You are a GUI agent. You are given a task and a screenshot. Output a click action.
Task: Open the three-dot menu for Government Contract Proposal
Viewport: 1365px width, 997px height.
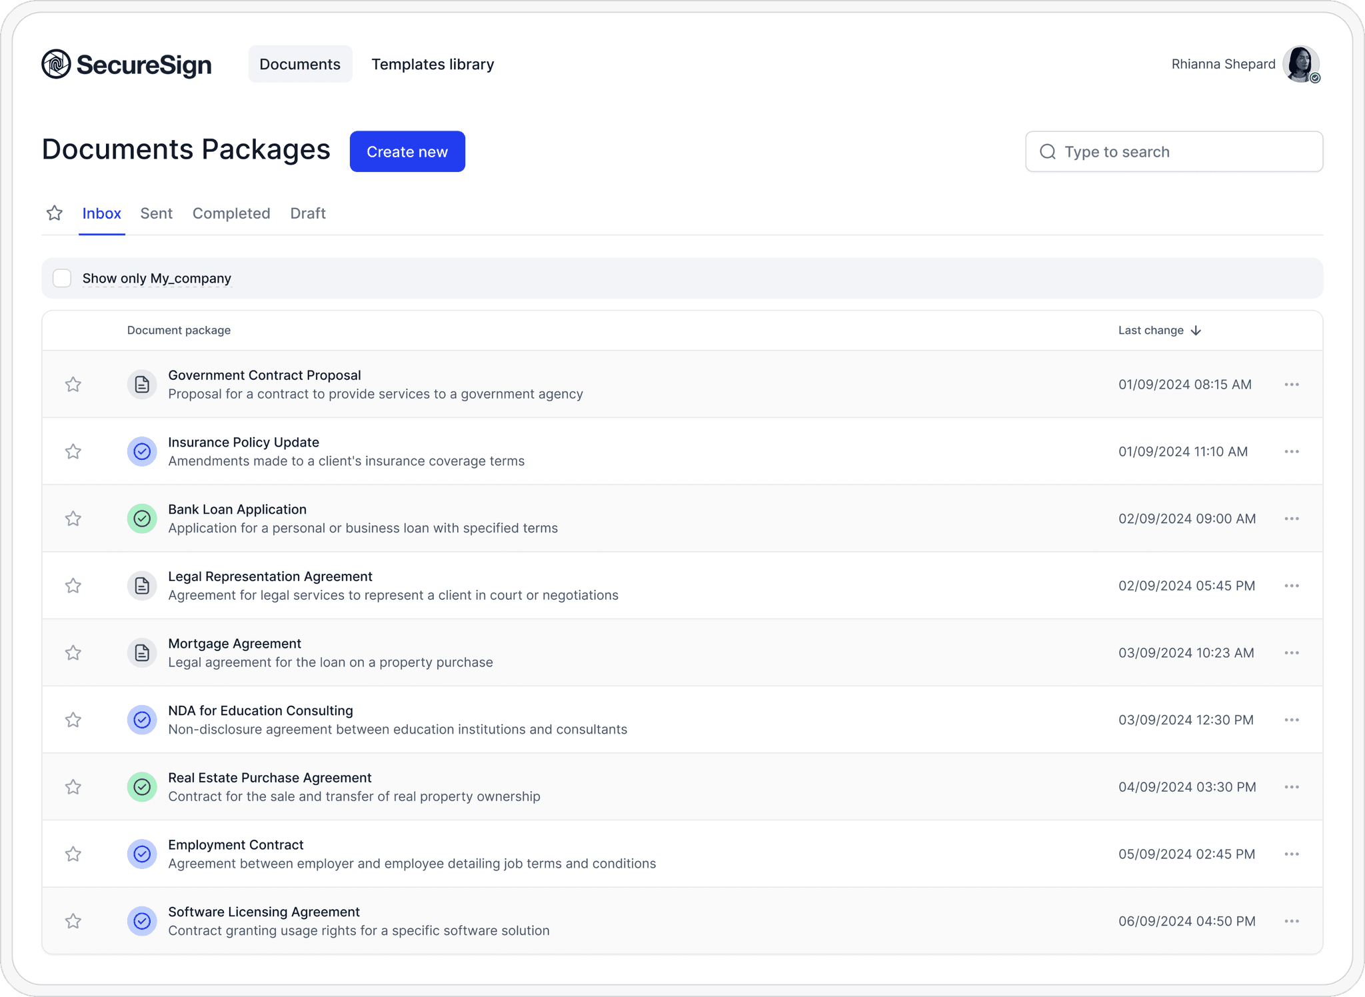point(1292,385)
